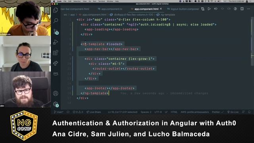Change indentation via Spaces: 2
Image resolution: width=254 pixels, height=143 pixels.
(x=146, y=112)
